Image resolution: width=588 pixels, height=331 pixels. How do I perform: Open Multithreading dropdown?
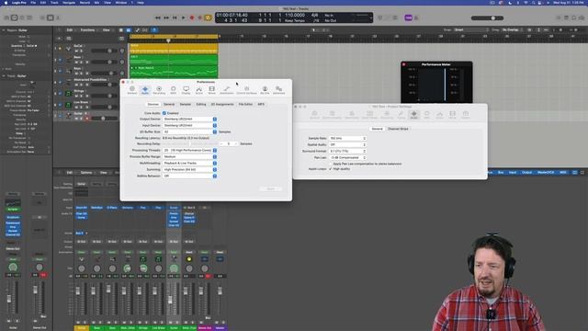click(190, 164)
